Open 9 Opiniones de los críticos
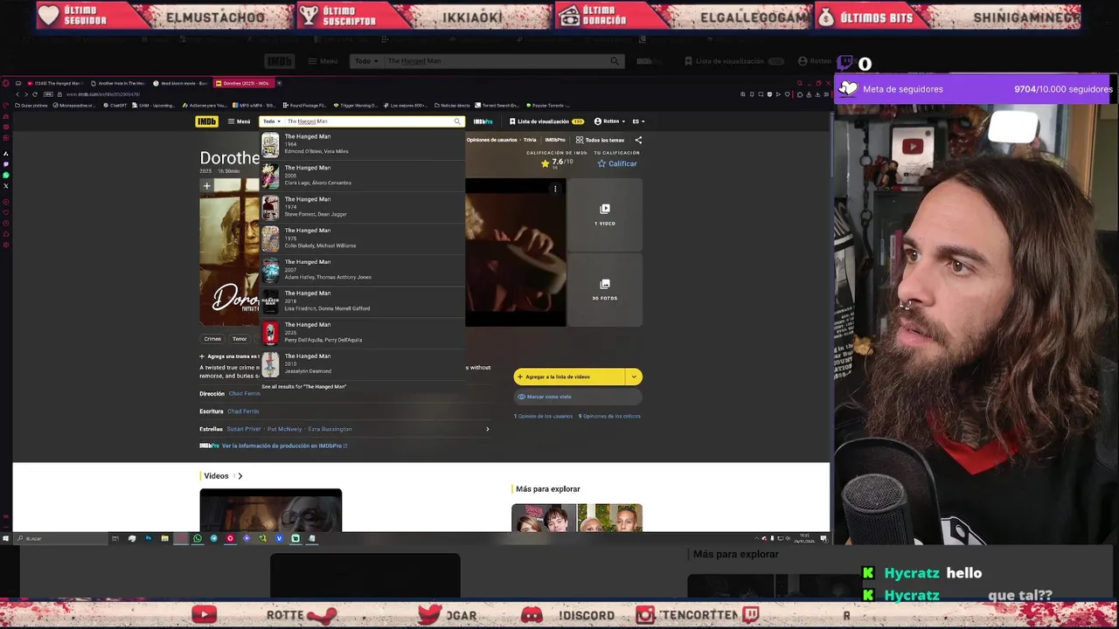Image resolution: width=1119 pixels, height=629 pixels. [609, 416]
